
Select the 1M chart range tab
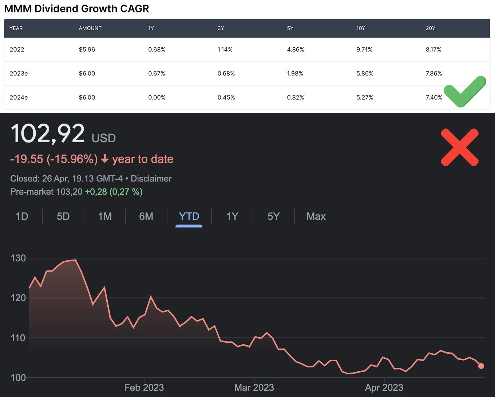pyautogui.click(x=105, y=216)
